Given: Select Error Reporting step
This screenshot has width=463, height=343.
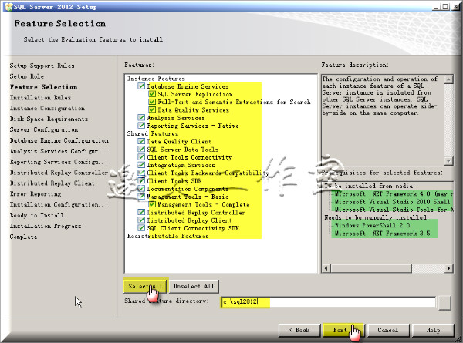Looking at the screenshot, I should (35, 193).
